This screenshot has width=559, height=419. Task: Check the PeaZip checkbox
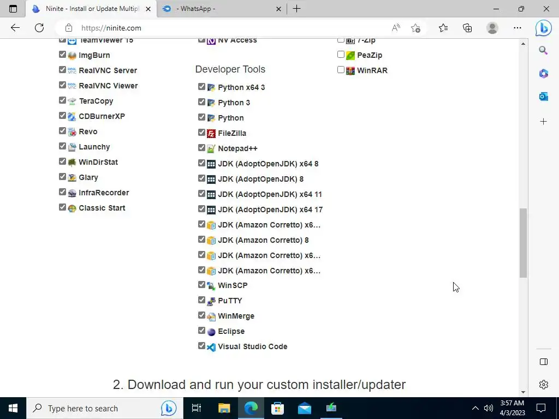click(x=341, y=55)
